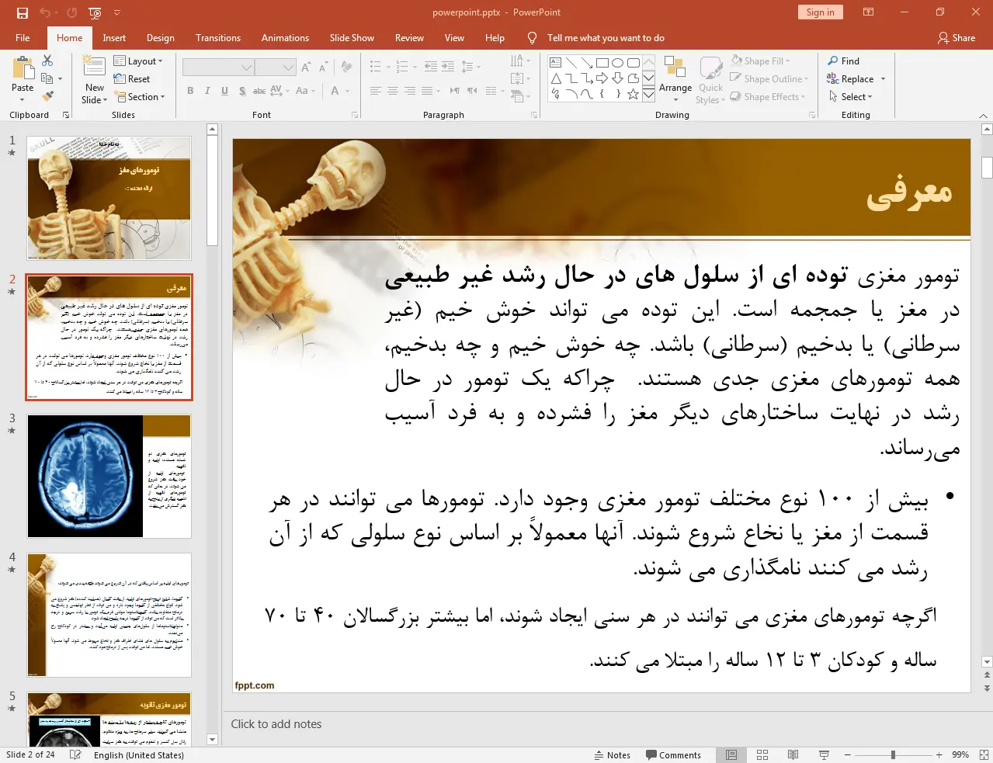This screenshot has width=993, height=763.
Task: Click the zoom out minus button
Action: coord(847,754)
